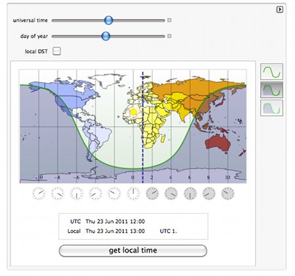
Task: Expand universal time slider controls with plus
Action: [169, 20]
